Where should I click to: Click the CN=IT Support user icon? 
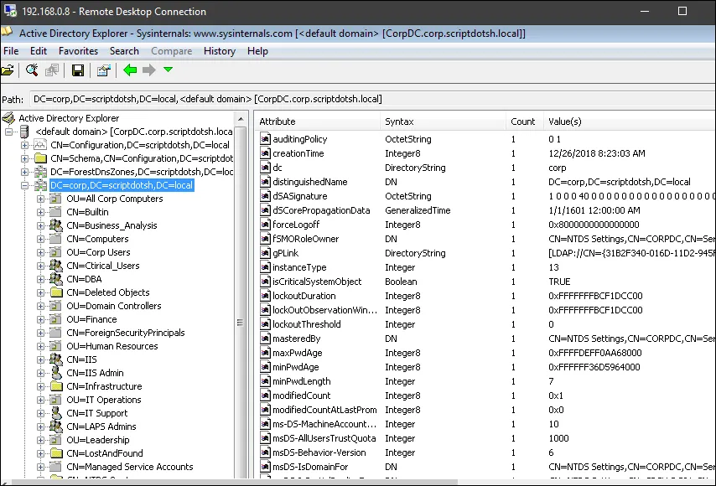pos(55,412)
